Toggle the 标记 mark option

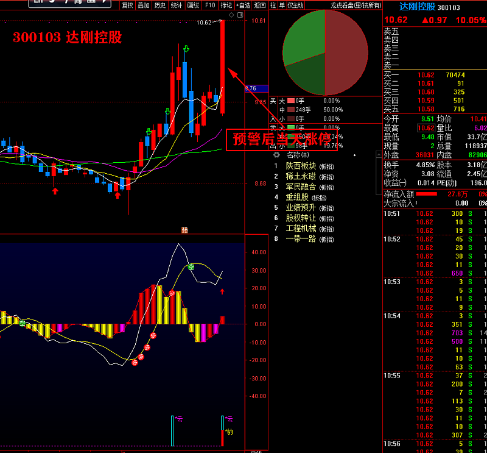(x=226, y=5)
